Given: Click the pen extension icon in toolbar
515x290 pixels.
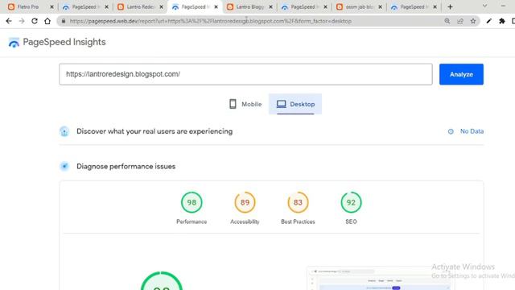Looking at the screenshot, I should pyautogui.click(x=489, y=21).
